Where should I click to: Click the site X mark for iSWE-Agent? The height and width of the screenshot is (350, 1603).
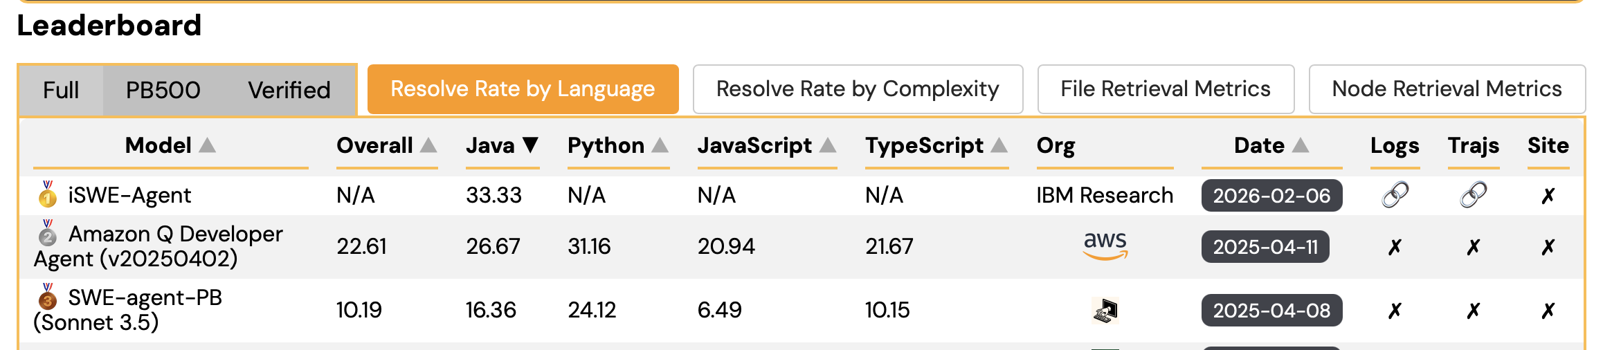tap(1548, 196)
